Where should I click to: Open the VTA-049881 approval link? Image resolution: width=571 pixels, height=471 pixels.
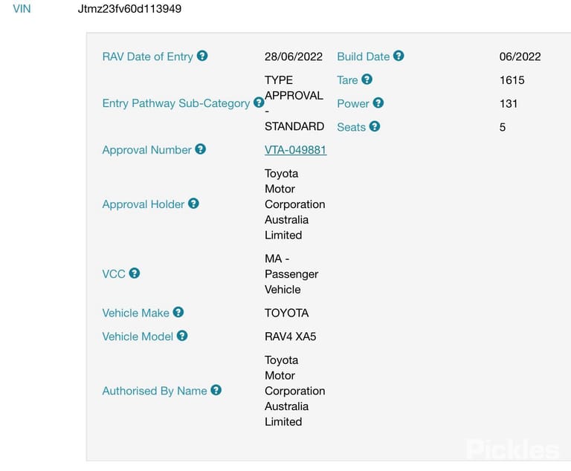[x=295, y=149]
